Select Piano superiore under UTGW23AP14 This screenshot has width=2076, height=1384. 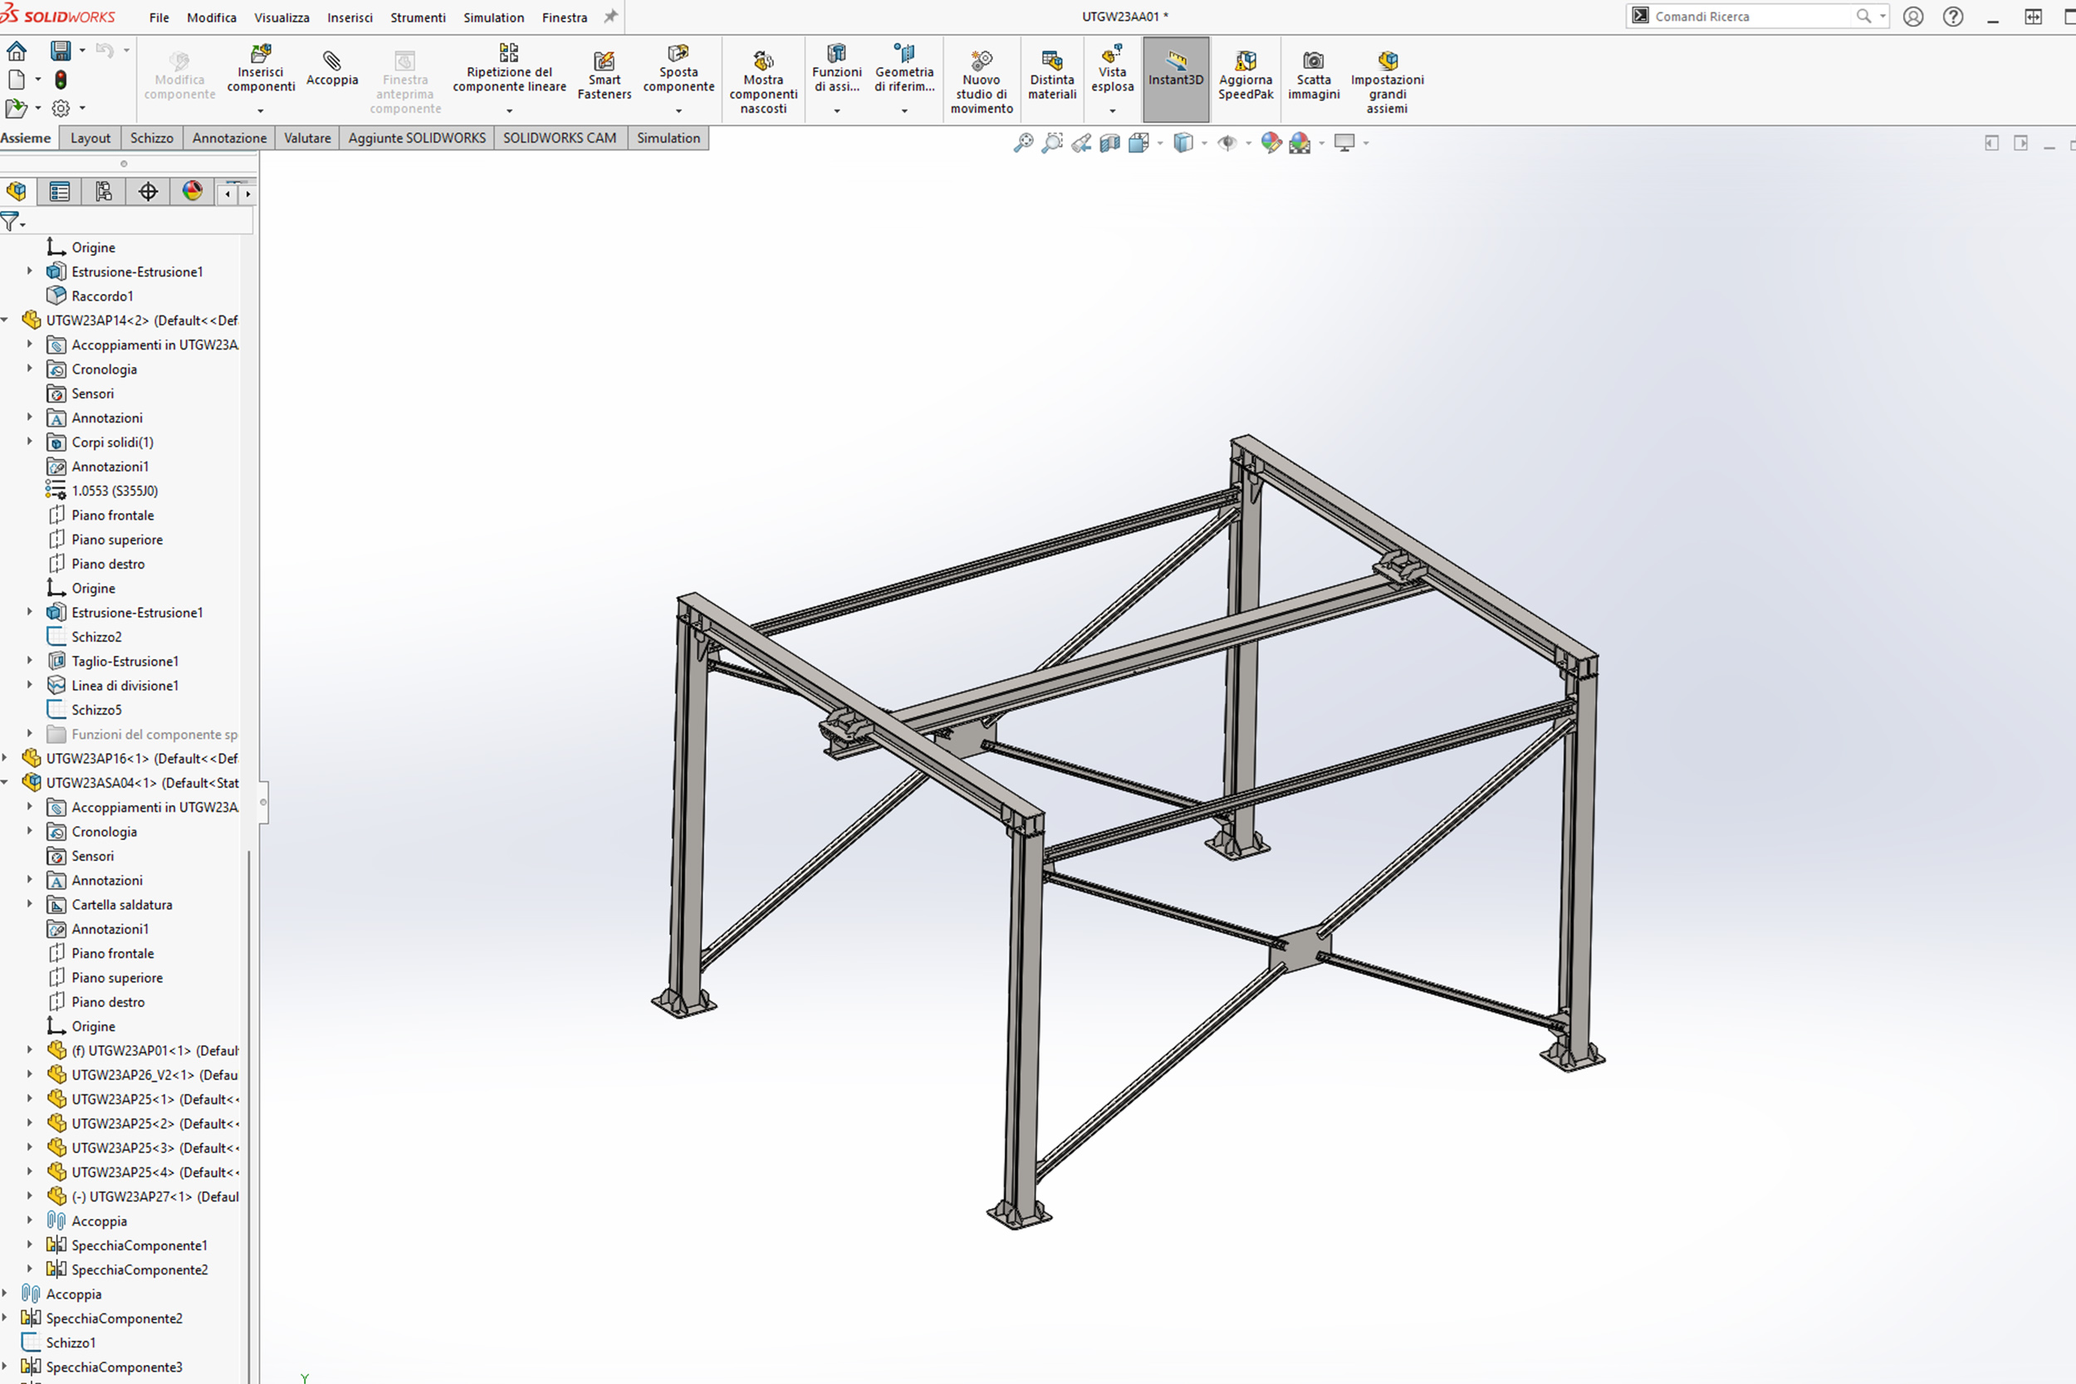tap(116, 540)
